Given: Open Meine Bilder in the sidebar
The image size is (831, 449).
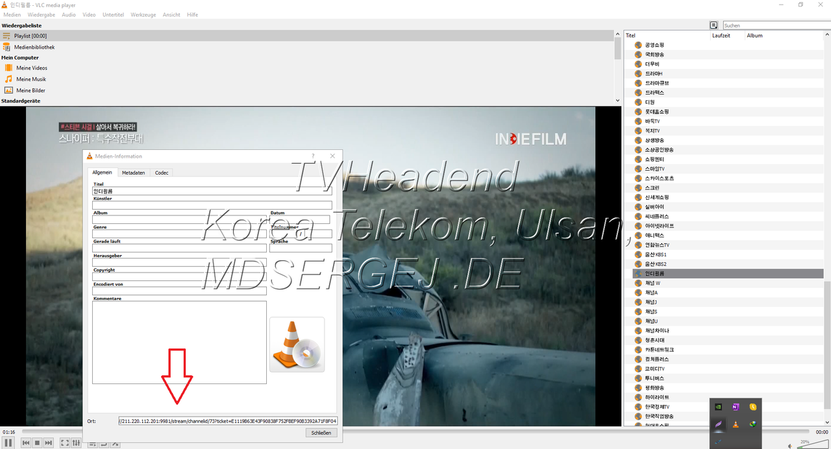Looking at the screenshot, I should pyautogui.click(x=31, y=90).
